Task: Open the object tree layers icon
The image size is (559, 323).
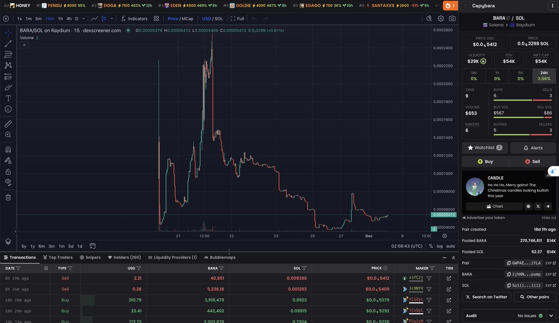Action: point(8,241)
